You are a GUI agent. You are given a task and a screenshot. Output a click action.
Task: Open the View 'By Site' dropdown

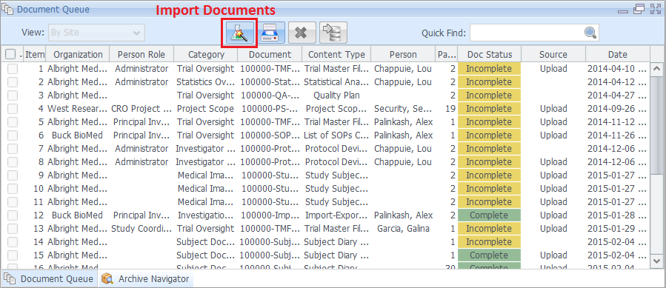coord(96,33)
